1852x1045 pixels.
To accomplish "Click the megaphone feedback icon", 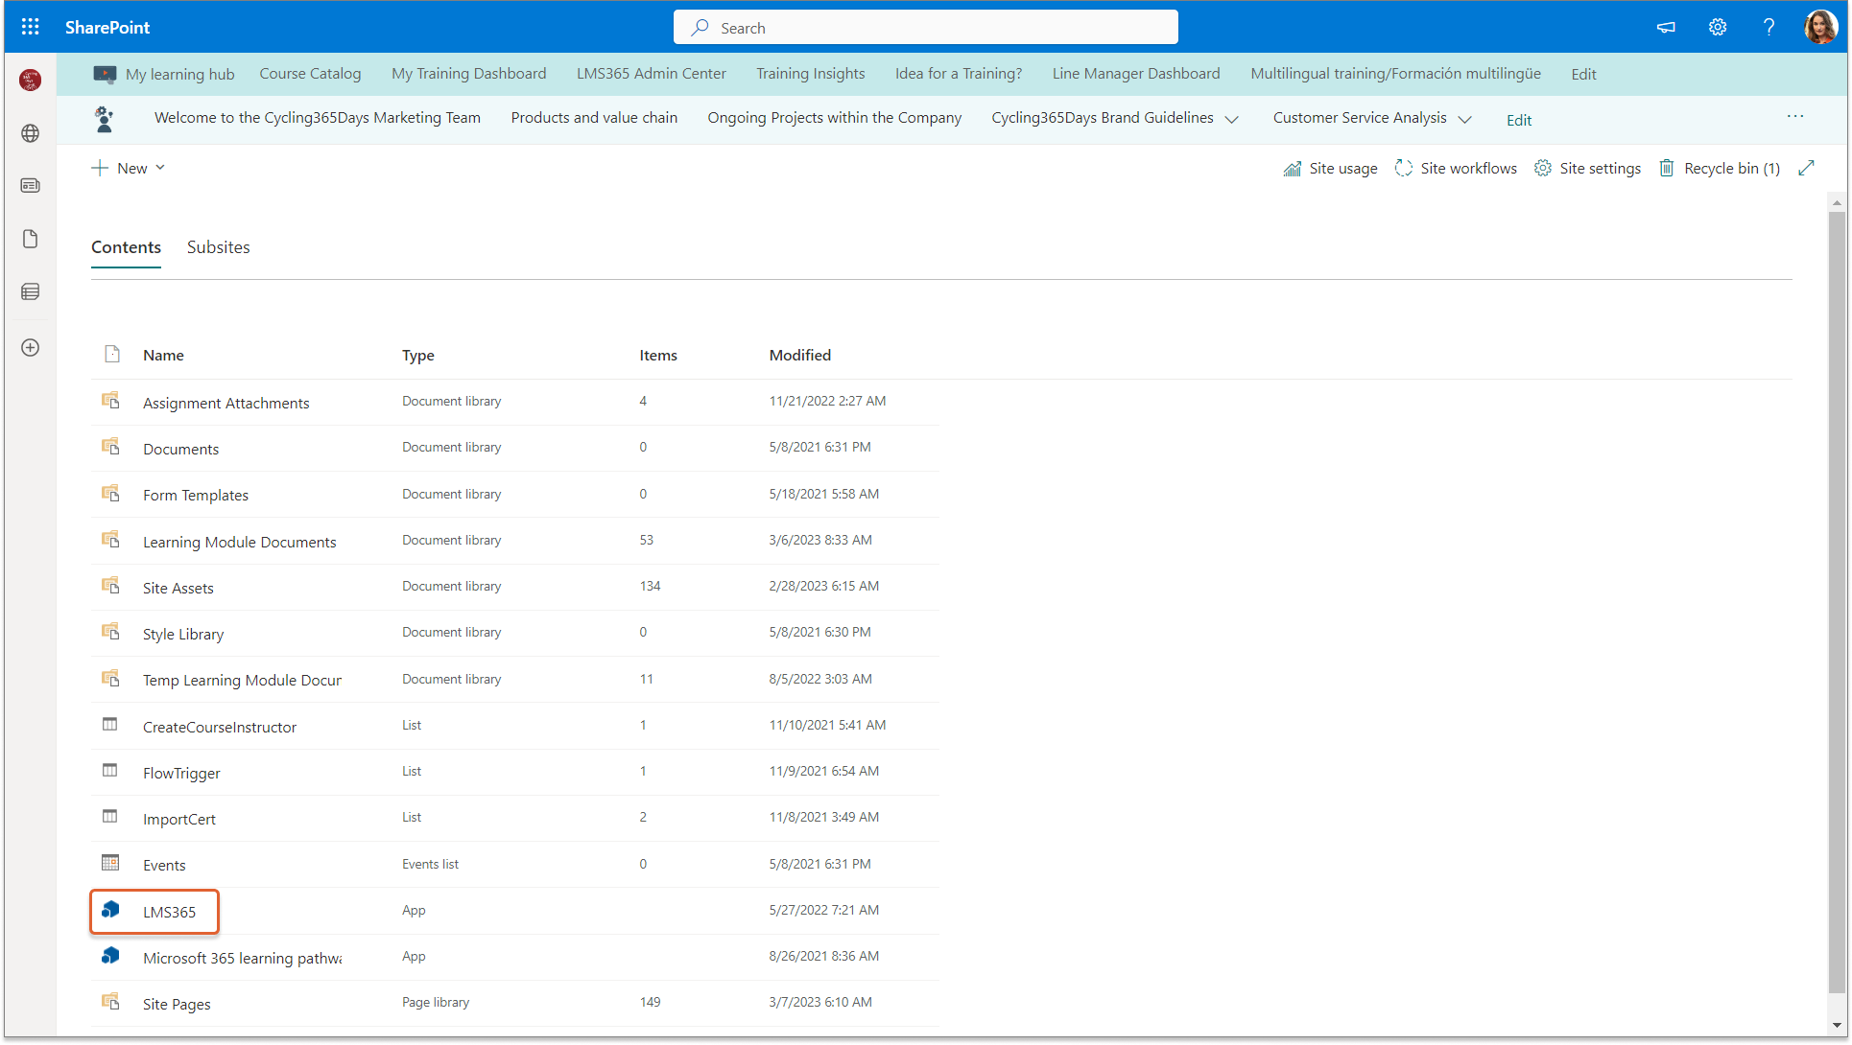I will tap(1667, 27).
